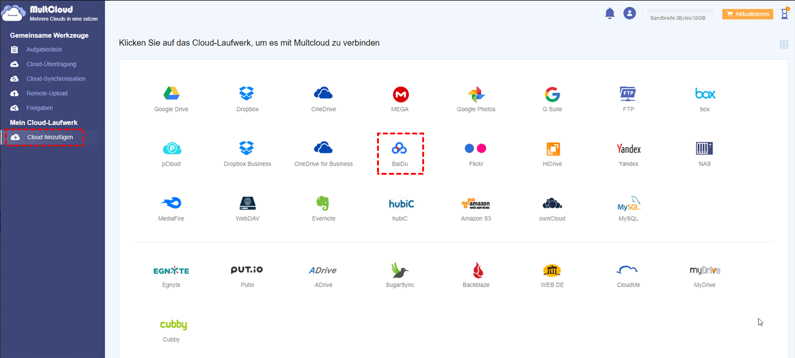Connect ownCloud drive
Viewport: 795px width, 358px height.
point(552,203)
